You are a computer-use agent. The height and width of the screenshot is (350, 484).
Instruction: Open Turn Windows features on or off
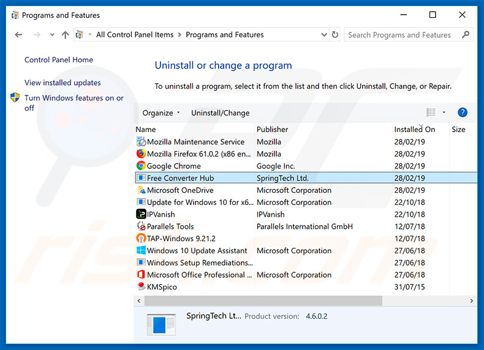tap(74, 103)
